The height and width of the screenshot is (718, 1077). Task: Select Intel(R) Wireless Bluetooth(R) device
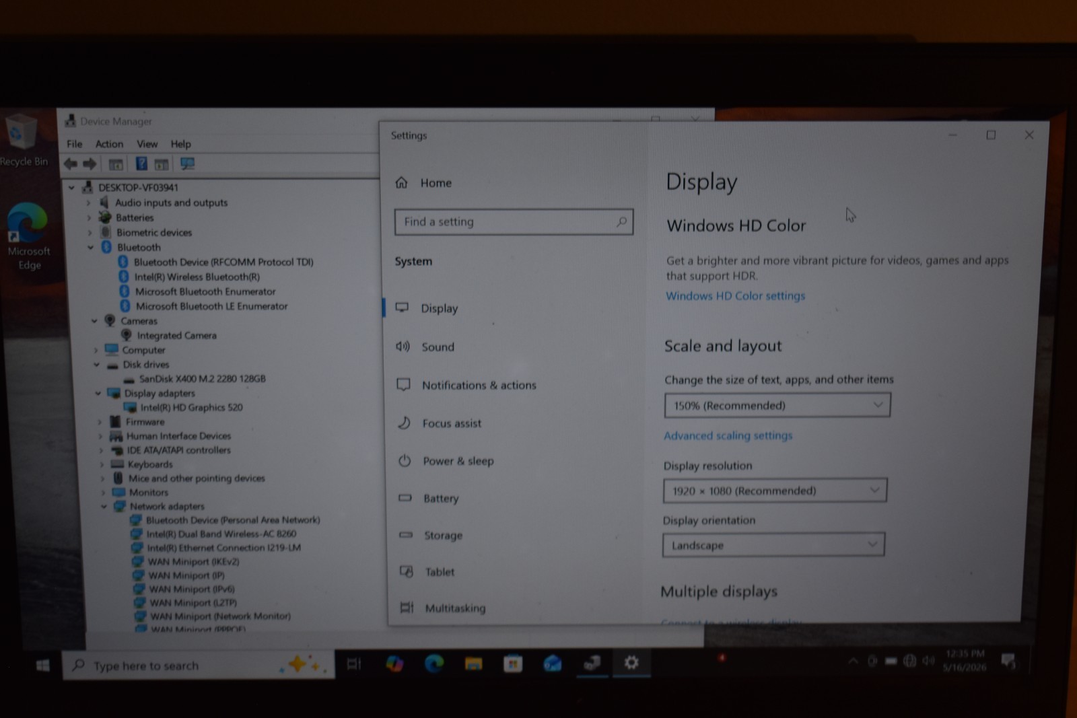point(197,277)
